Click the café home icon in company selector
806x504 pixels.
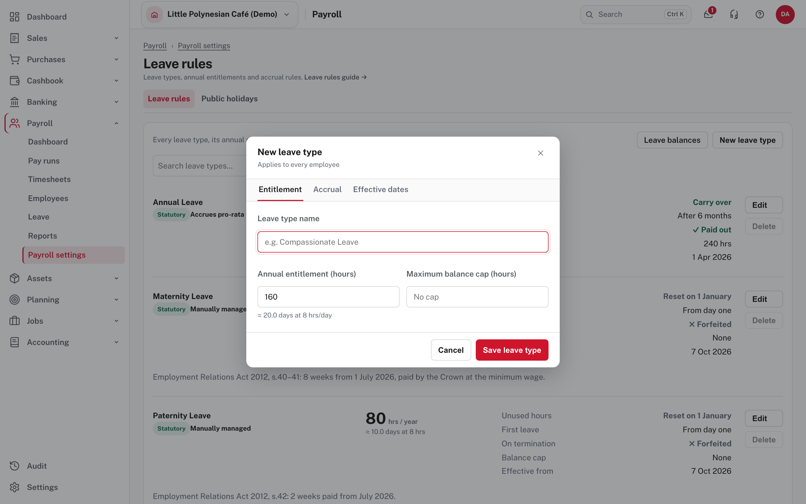(154, 14)
